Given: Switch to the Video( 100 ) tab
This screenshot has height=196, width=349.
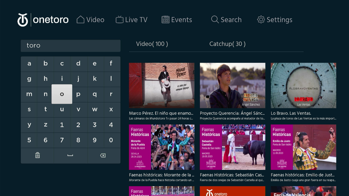Looking at the screenshot, I should point(152,44).
